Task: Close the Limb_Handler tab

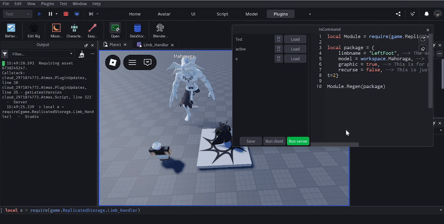Action: coord(172,45)
